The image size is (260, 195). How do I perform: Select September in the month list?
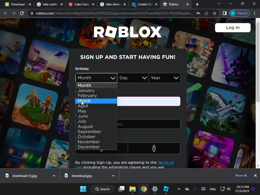[x=96, y=132]
